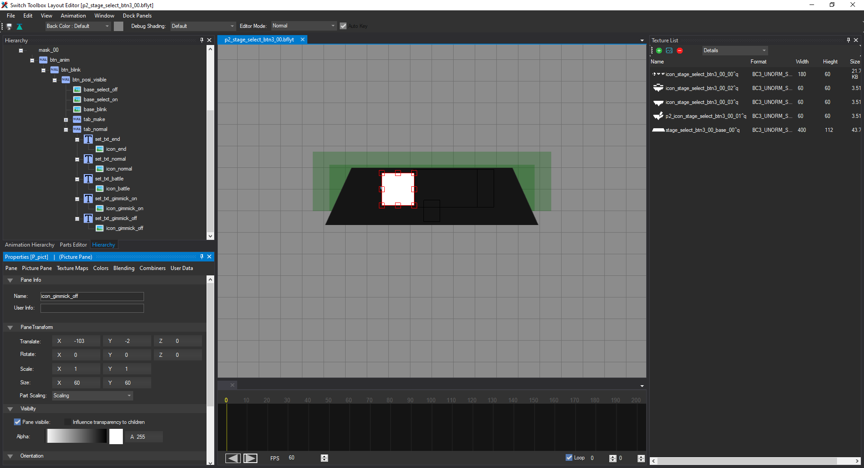This screenshot has height=468, width=864.
Task: Click the play backward button
Action: 233,458
